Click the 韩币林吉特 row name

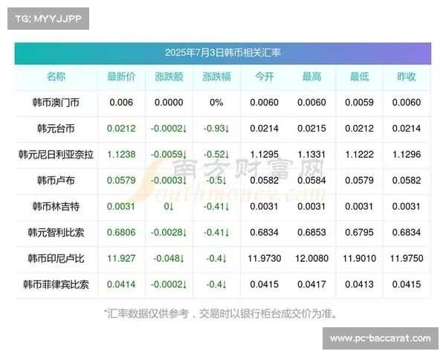pyautogui.click(x=56, y=207)
